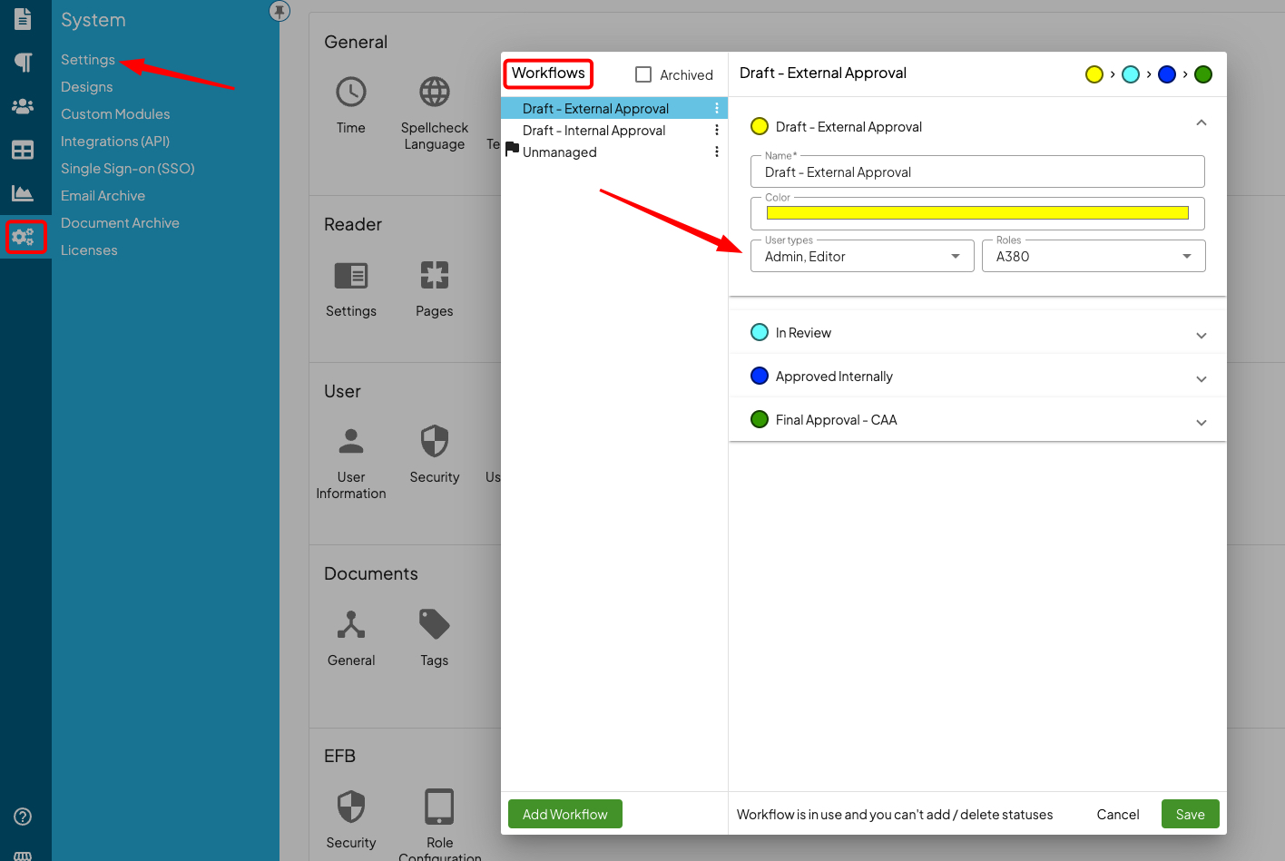This screenshot has height=861, width=1285.
Task: Open EFB Security shield icon
Action: (x=351, y=807)
